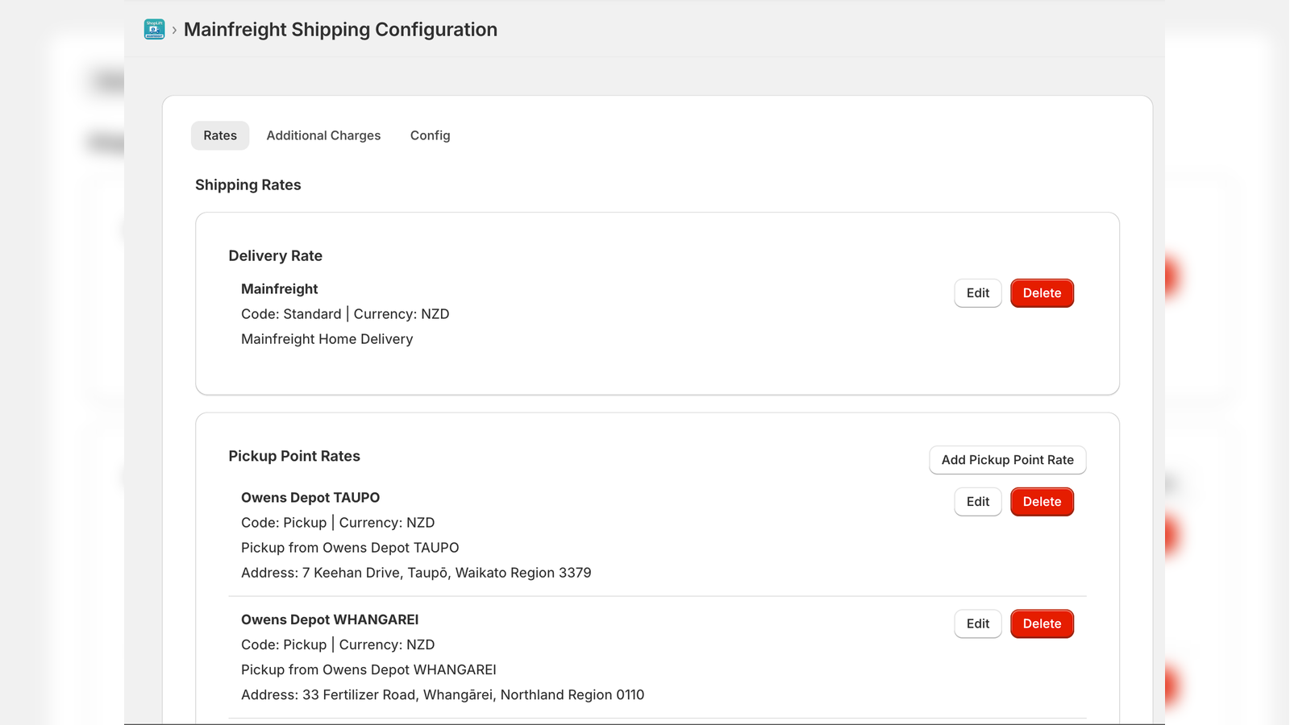Click the Mainfreight Shipping Configuration page title
This screenshot has width=1290, height=725.
click(x=340, y=29)
